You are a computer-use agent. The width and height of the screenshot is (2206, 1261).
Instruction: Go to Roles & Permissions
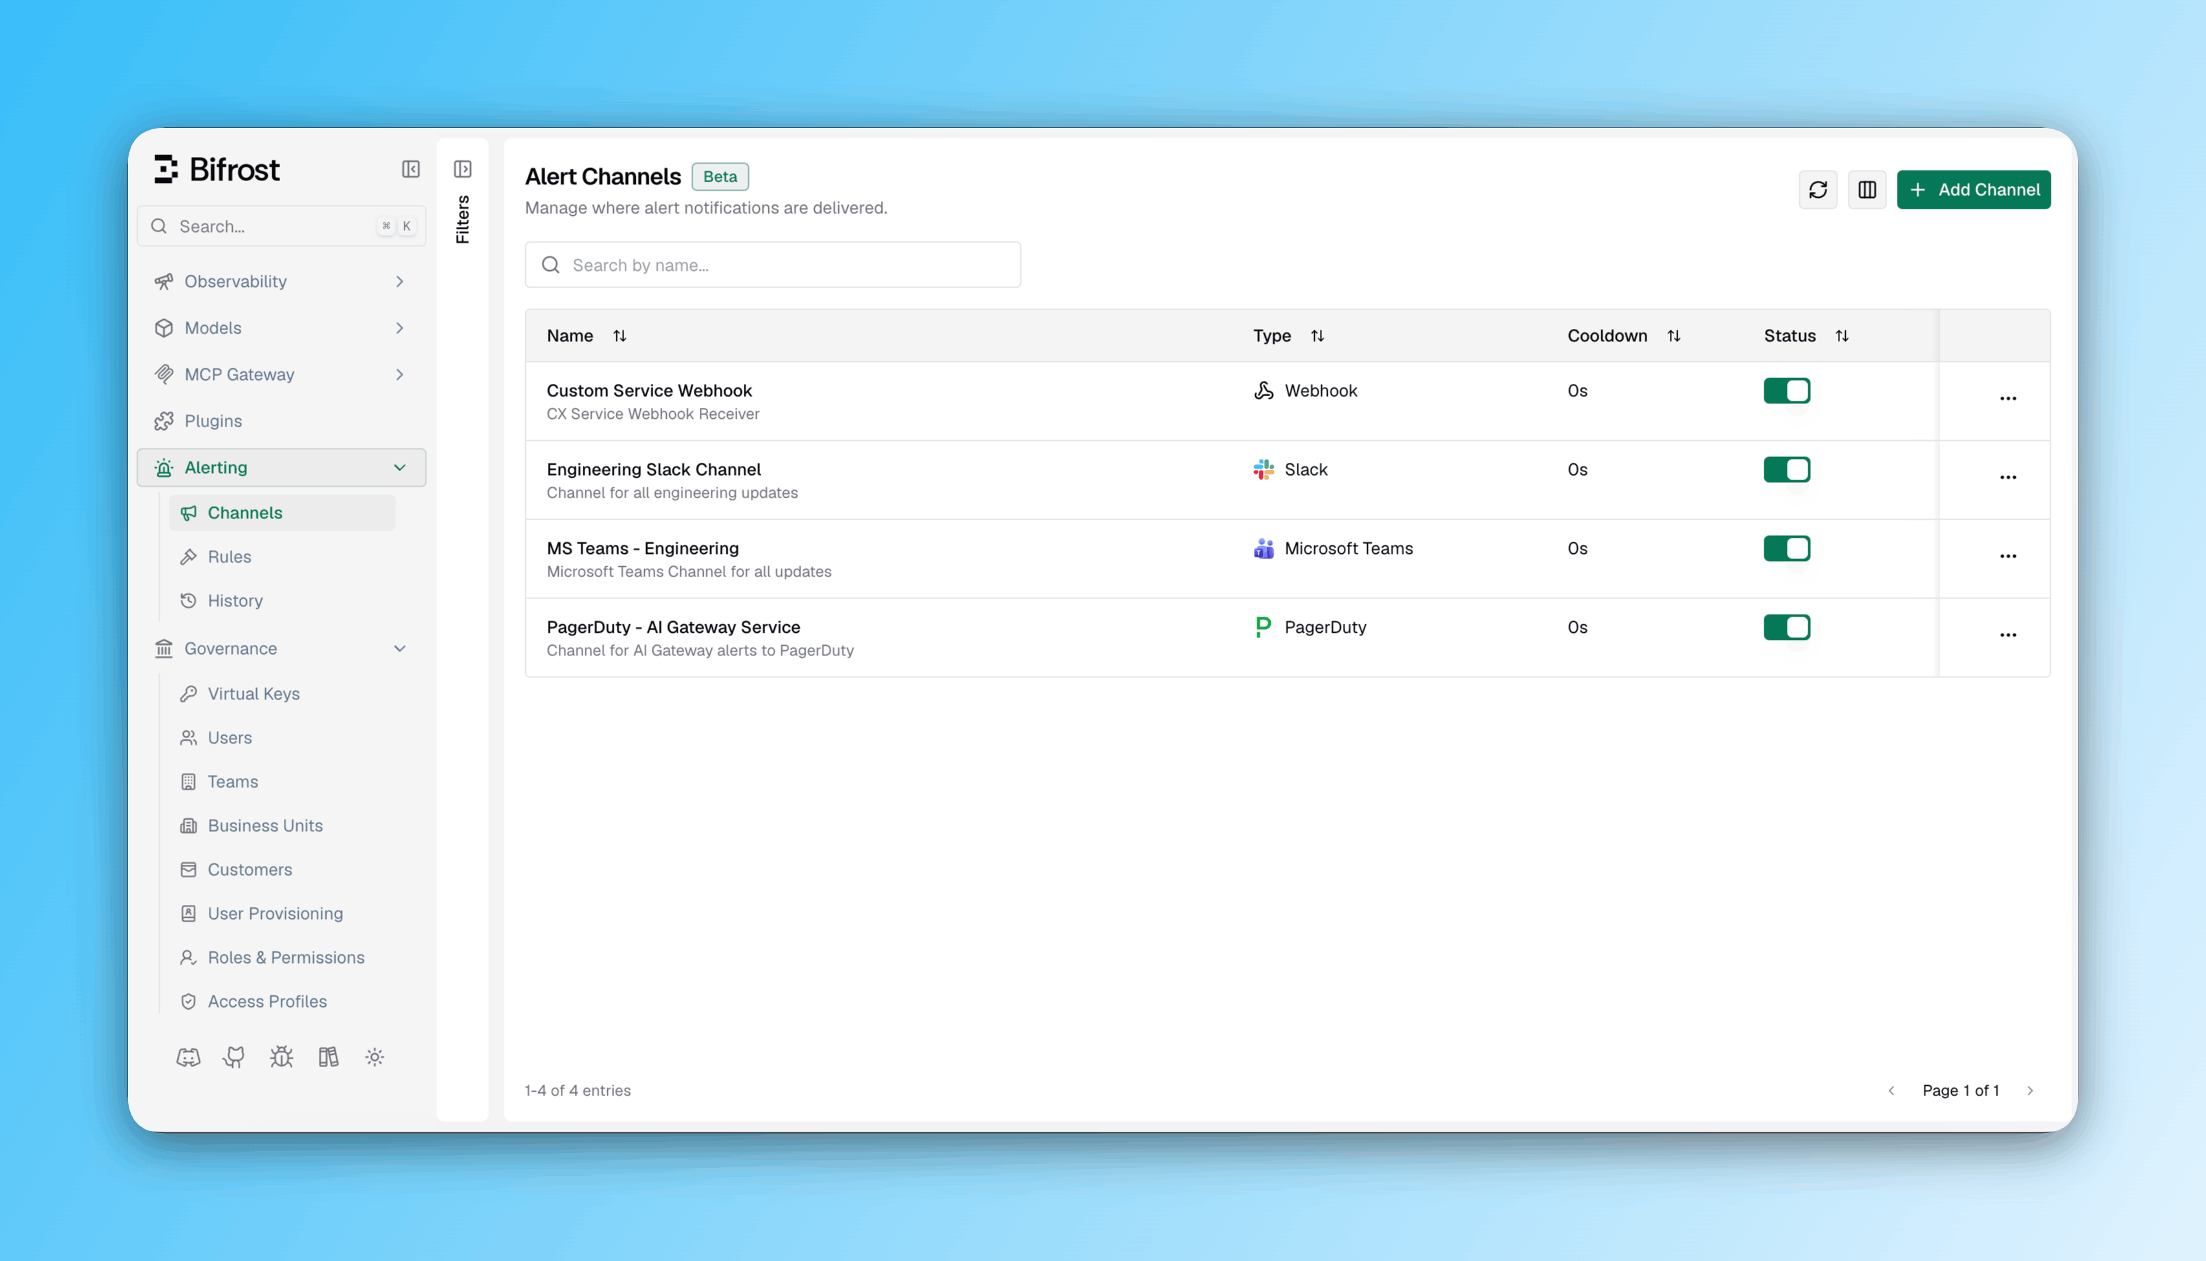[x=281, y=958]
